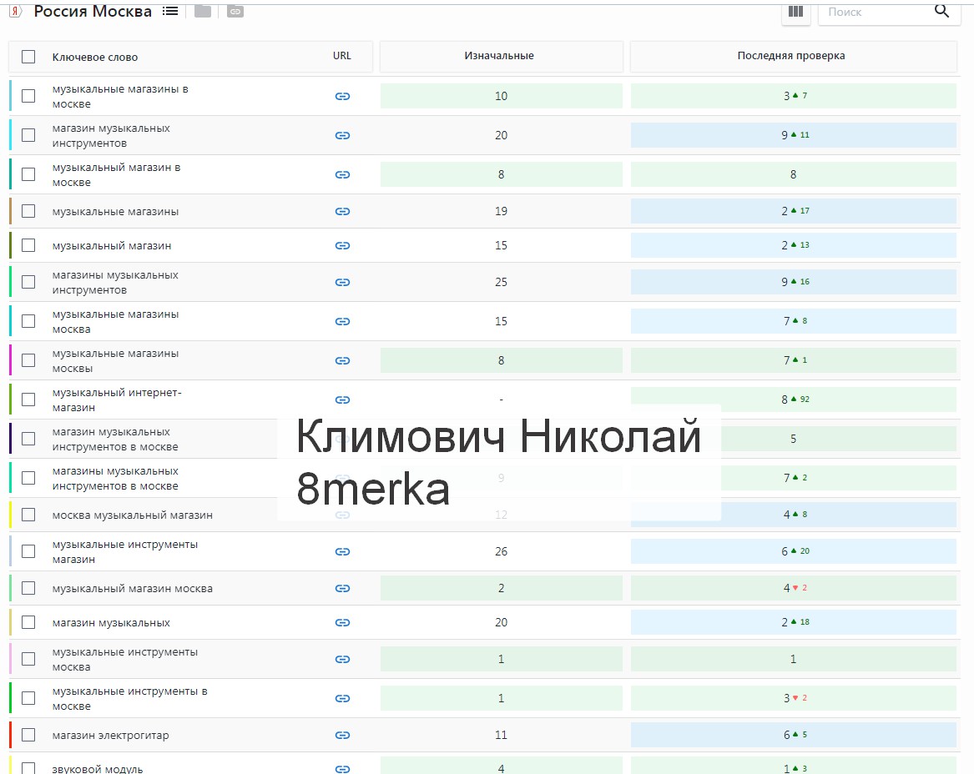
Task: Open URL link for музыкальный магазин в москве
Action: click(x=342, y=174)
